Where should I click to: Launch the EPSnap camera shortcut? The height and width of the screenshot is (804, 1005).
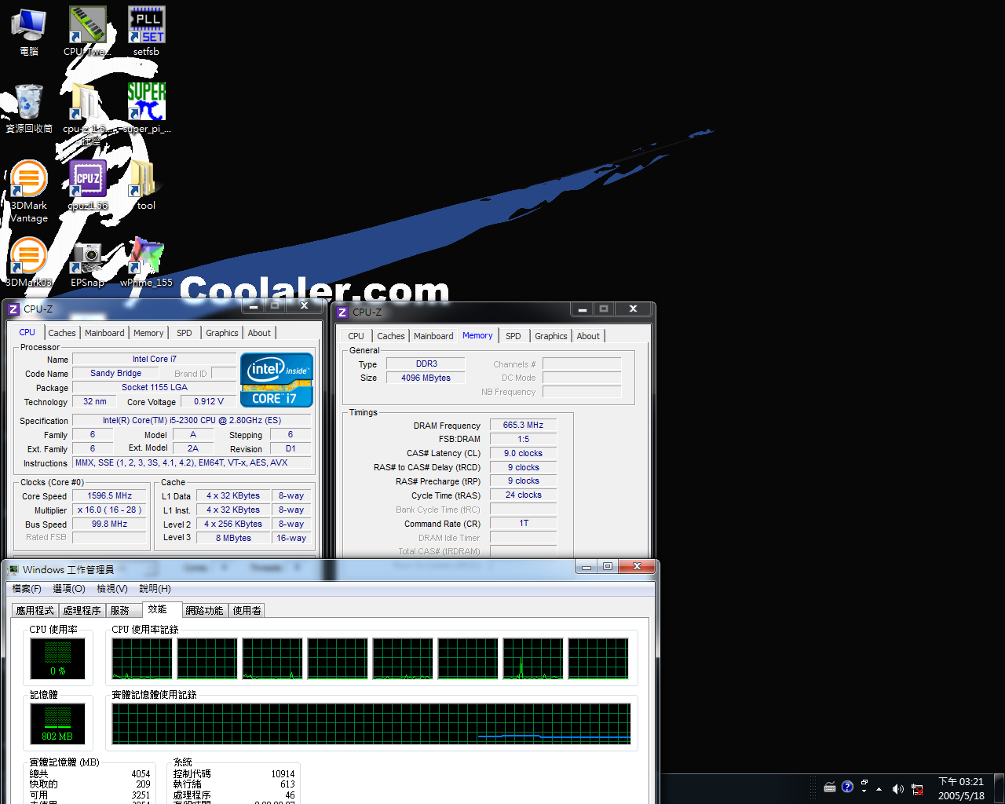87,262
